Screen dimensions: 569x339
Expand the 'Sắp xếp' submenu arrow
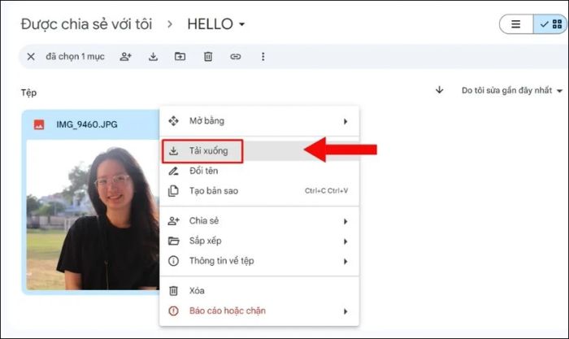[x=345, y=241]
